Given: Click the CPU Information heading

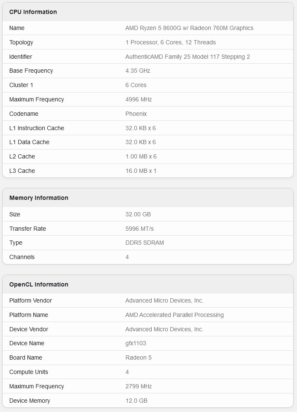Looking at the screenshot, I should tap(33, 12).
